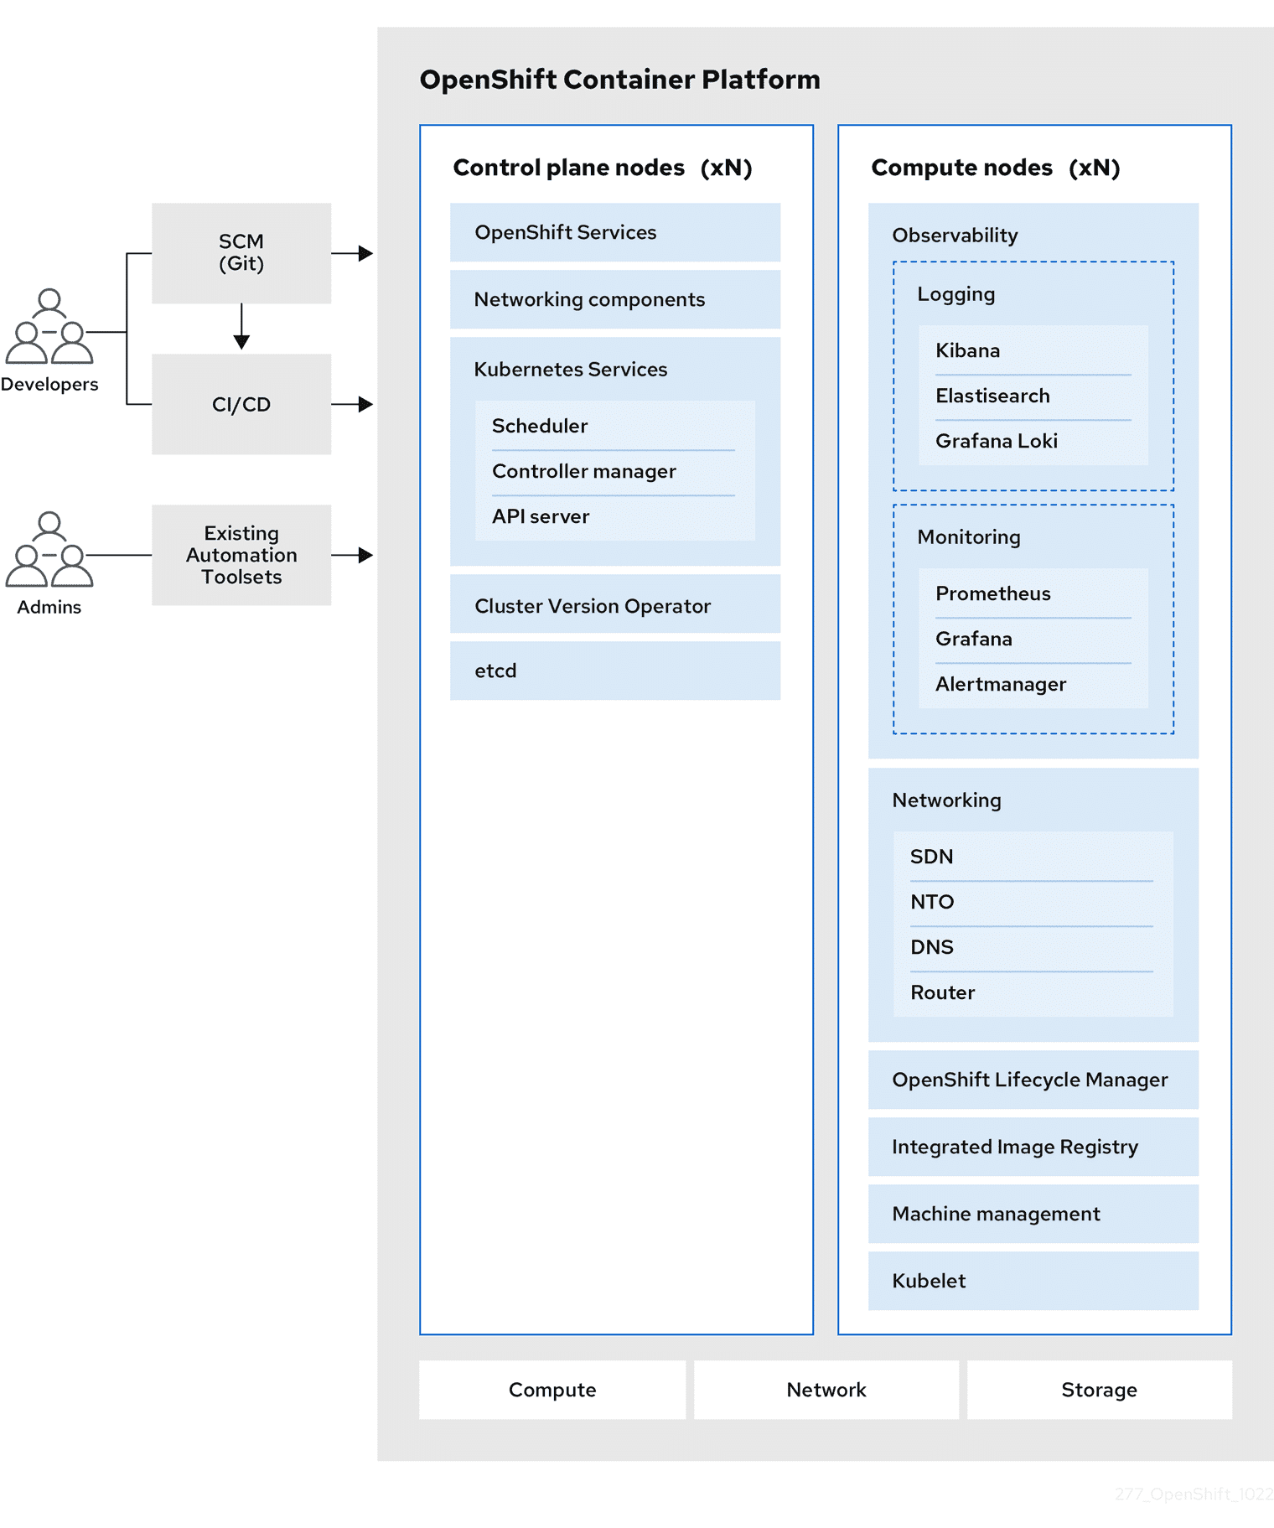
Task: Click the Developers label
Action: point(49,385)
